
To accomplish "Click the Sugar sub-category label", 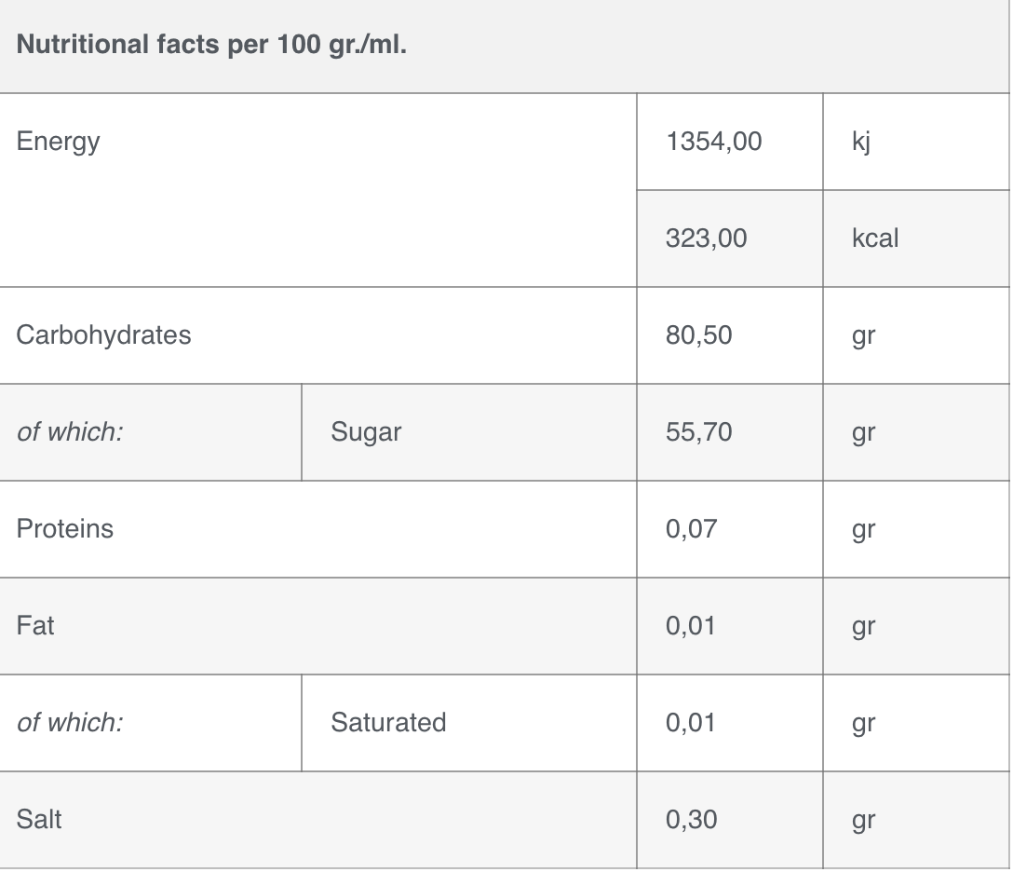I will (366, 432).
